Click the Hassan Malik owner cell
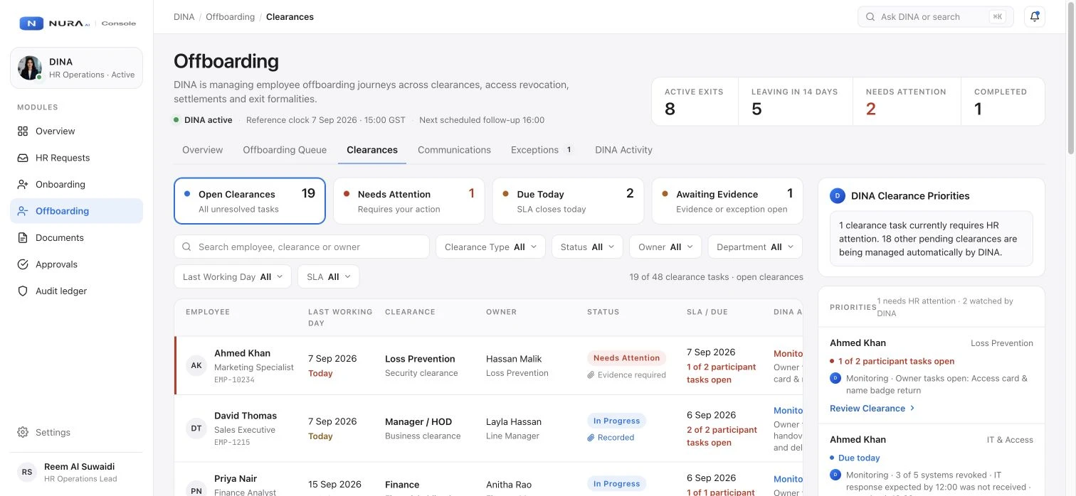 pyautogui.click(x=517, y=365)
